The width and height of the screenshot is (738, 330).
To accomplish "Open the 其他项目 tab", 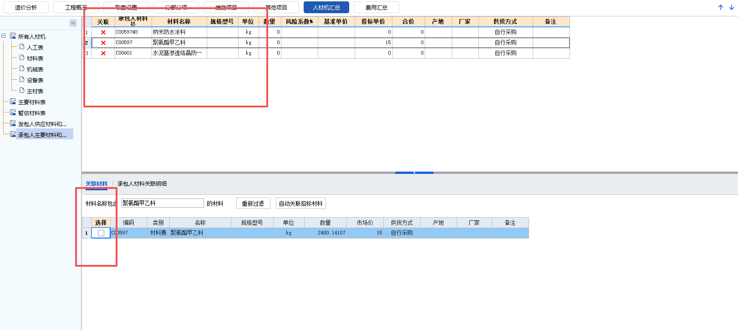I will 276,7.
